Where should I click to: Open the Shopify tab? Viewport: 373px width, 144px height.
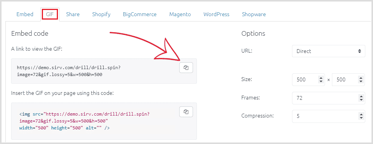pos(101,14)
